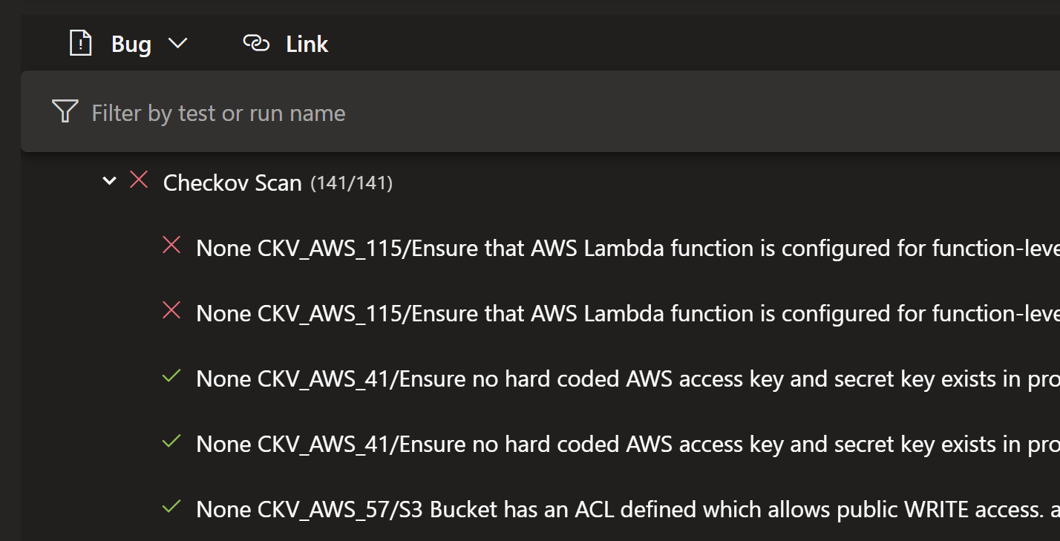Select the Checkov Scan run row
The image size is (1060, 541).
coord(232,182)
